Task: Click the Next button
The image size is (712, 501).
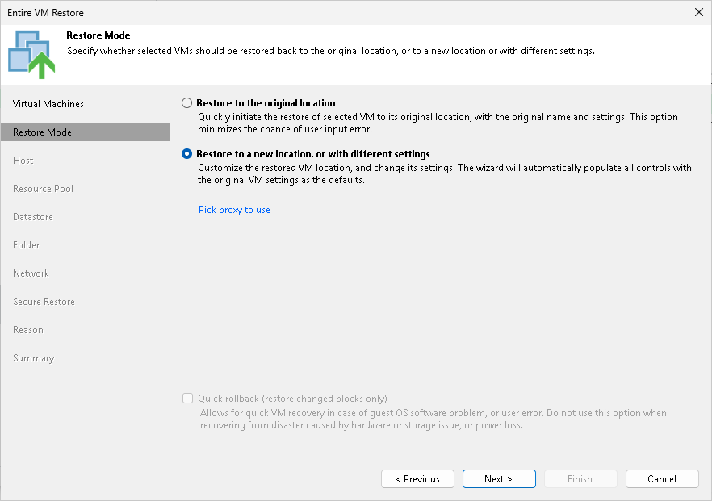Action: (x=499, y=478)
